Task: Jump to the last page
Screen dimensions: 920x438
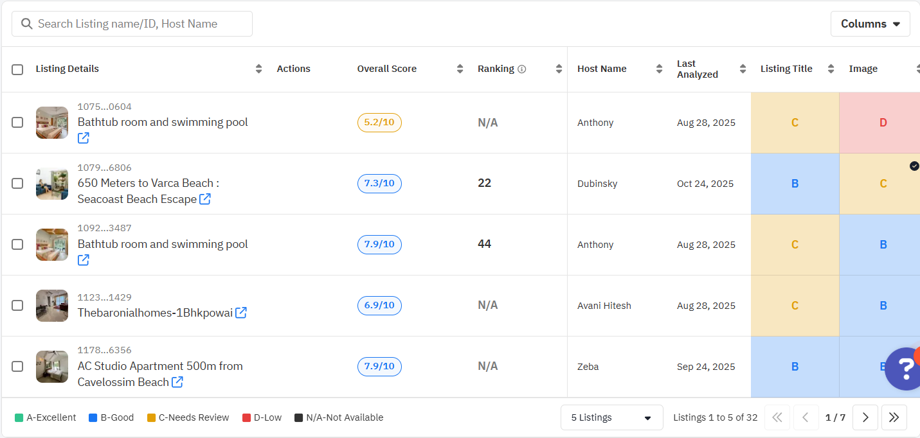Action: coord(894,417)
